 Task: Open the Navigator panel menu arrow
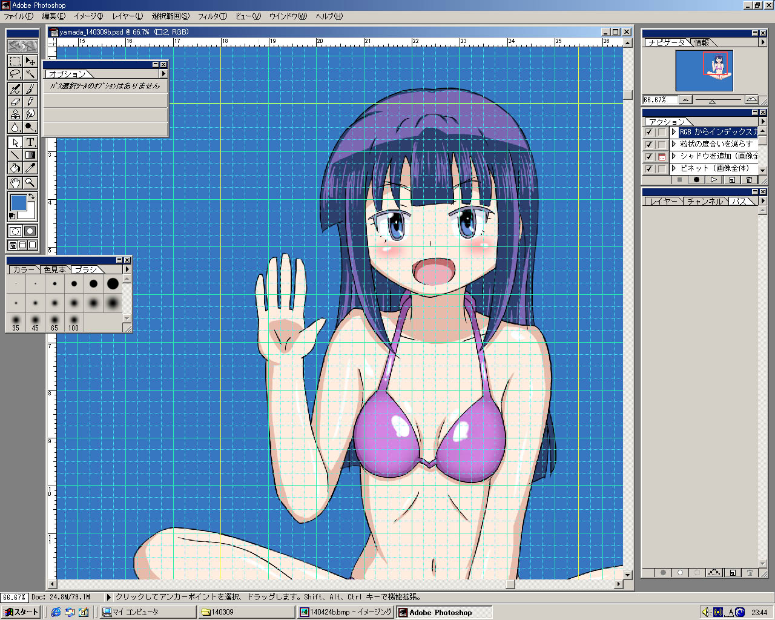pyautogui.click(x=762, y=42)
